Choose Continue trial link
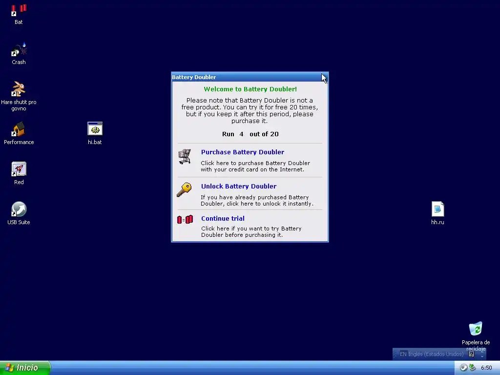500x375 pixels. (x=223, y=218)
